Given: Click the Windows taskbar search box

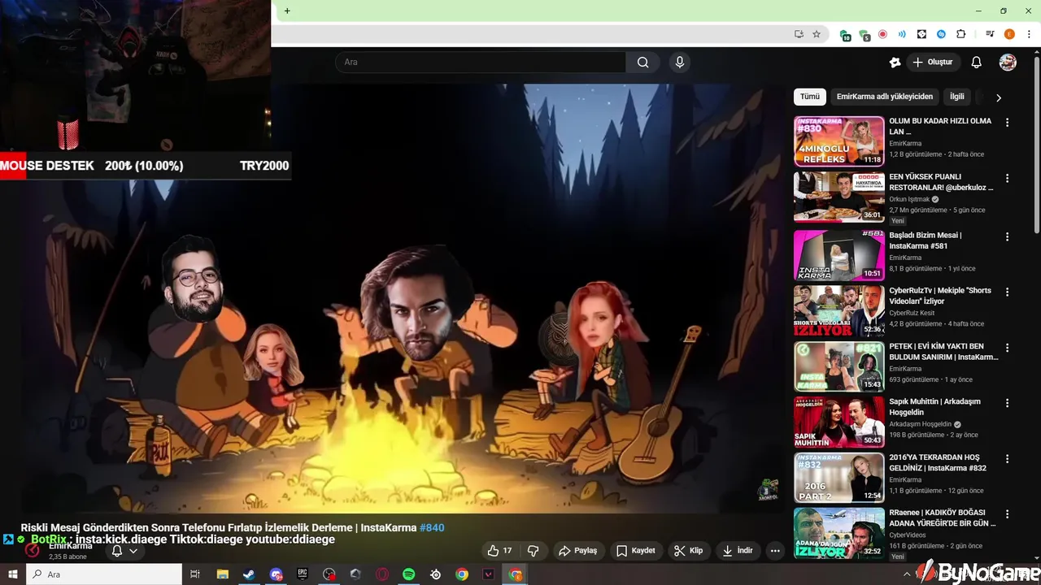Looking at the screenshot, I should pyautogui.click(x=104, y=574).
